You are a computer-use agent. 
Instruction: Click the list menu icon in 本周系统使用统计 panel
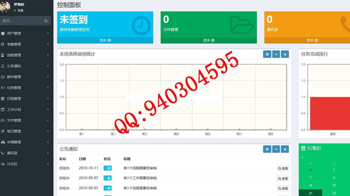click(x=267, y=54)
